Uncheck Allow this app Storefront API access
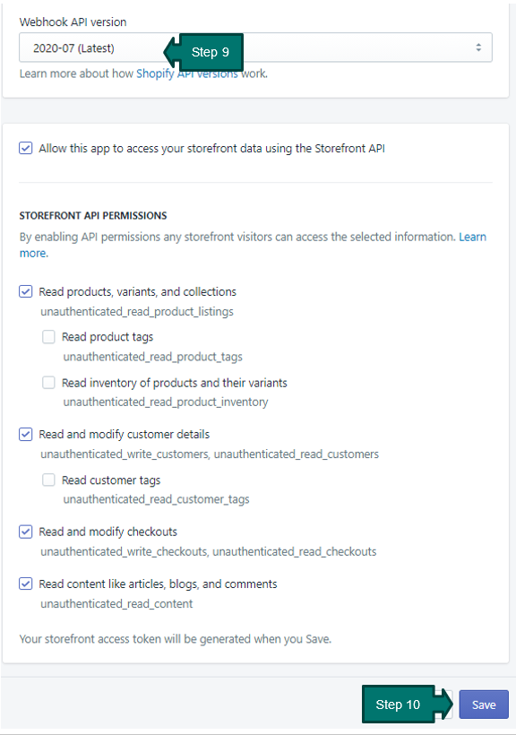The height and width of the screenshot is (735, 516). (25, 148)
